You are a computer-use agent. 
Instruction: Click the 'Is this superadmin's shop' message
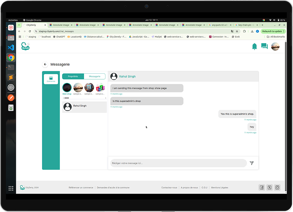147,101
